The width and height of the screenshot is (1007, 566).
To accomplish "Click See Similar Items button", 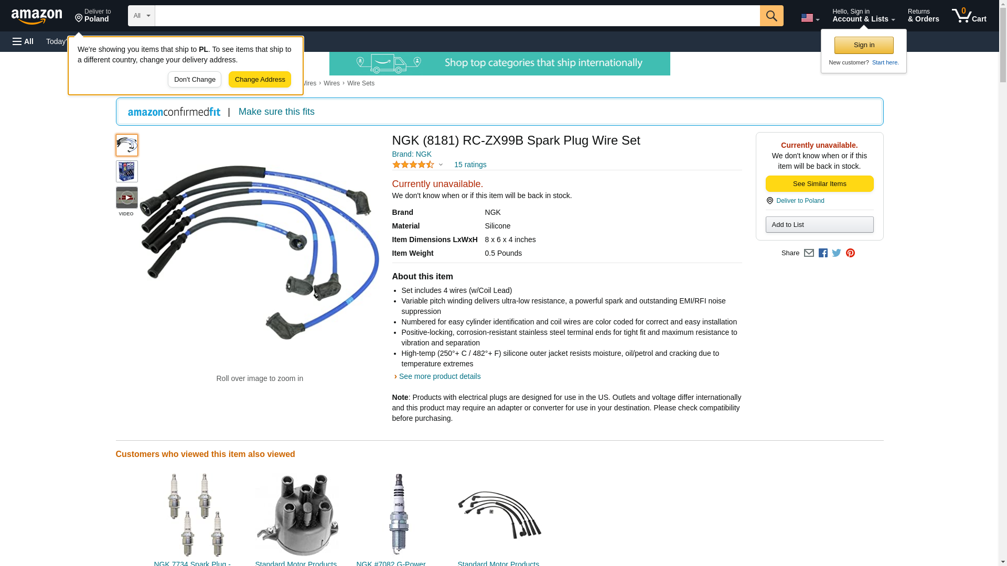I will point(819,184).
